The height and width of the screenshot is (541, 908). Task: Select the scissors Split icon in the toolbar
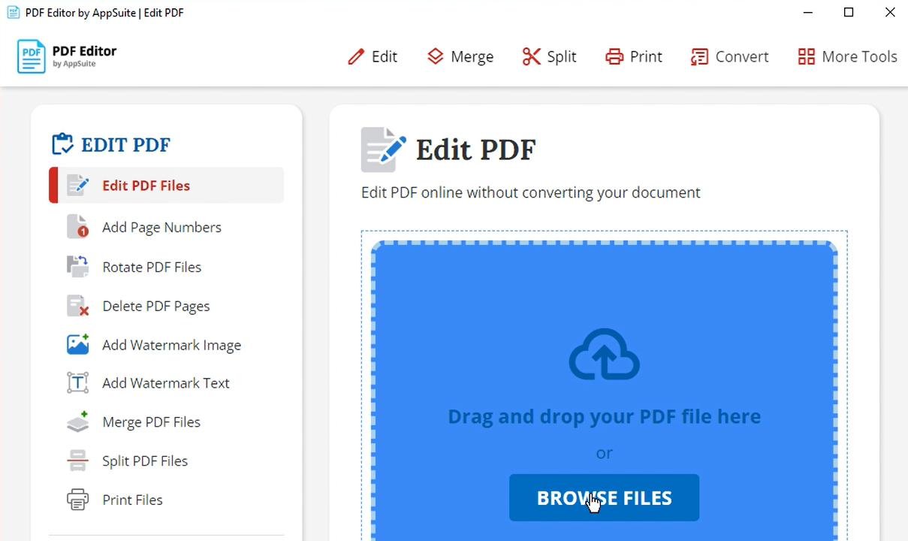point(531,56)
